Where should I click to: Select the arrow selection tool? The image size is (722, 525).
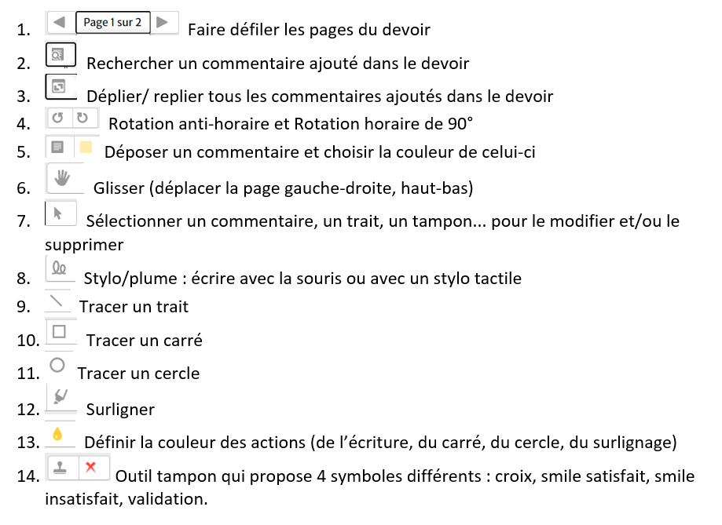(x=56, y=213)
